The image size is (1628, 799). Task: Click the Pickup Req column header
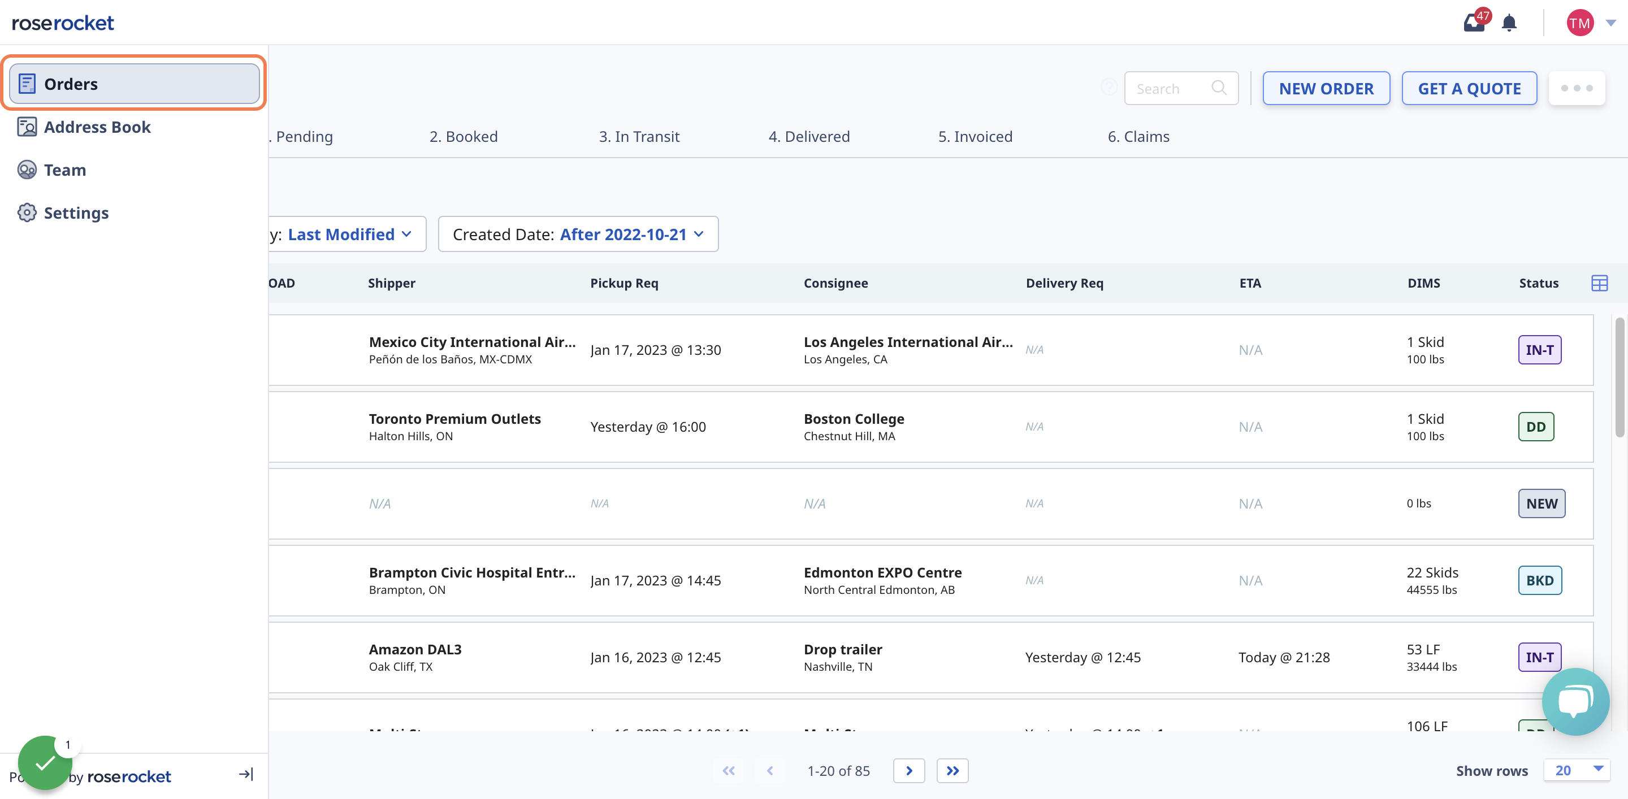[x=625, y=283]
